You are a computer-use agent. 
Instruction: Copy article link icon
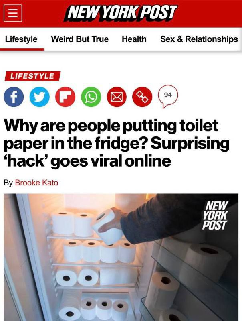[x=143, y=97]
